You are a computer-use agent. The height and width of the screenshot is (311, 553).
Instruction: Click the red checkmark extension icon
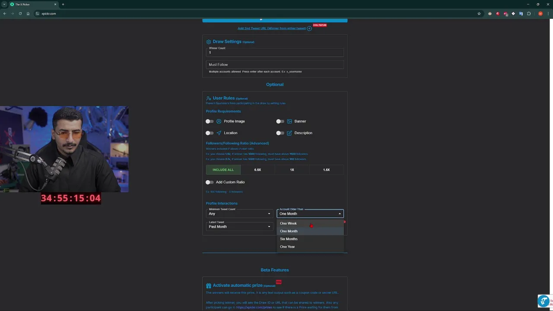(x=498, y=13)
